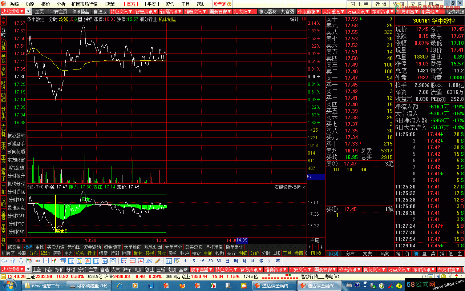
Task: Click the plus button below 布局
Action: pos(310,247)
